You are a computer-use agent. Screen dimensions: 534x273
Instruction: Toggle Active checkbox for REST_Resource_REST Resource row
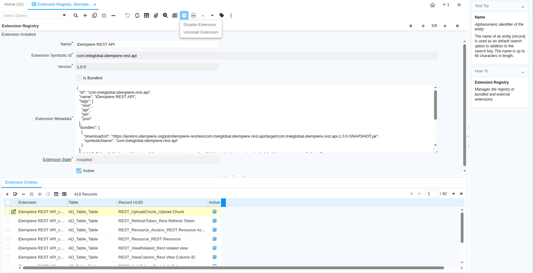pyautogui.click(x=215, y=239)
